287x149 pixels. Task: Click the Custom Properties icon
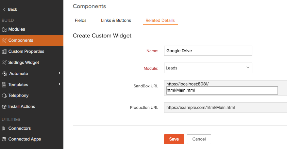4,52
